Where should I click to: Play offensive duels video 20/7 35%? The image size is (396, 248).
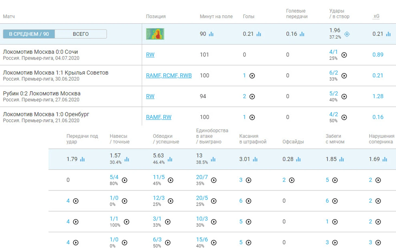(x=214, y=180)
